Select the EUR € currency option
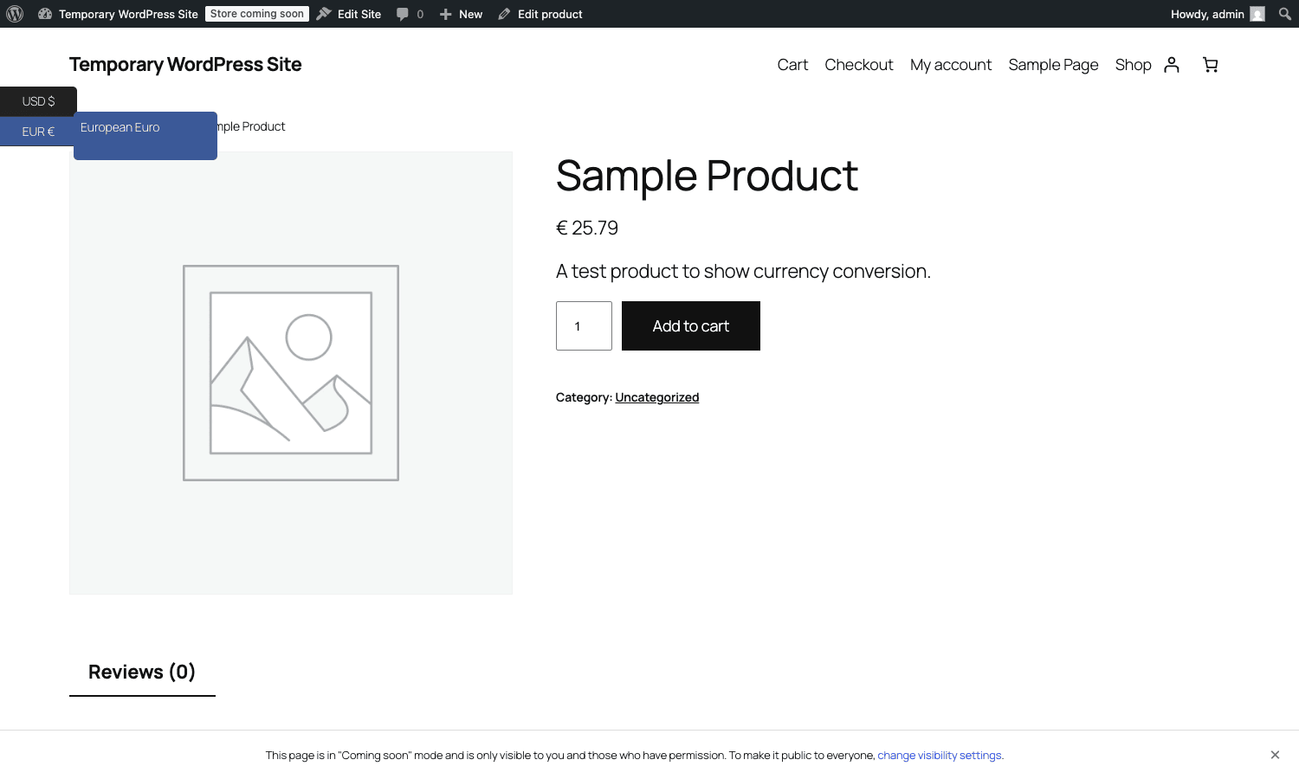The image size is (1299, 779). (x=38, y=132)
